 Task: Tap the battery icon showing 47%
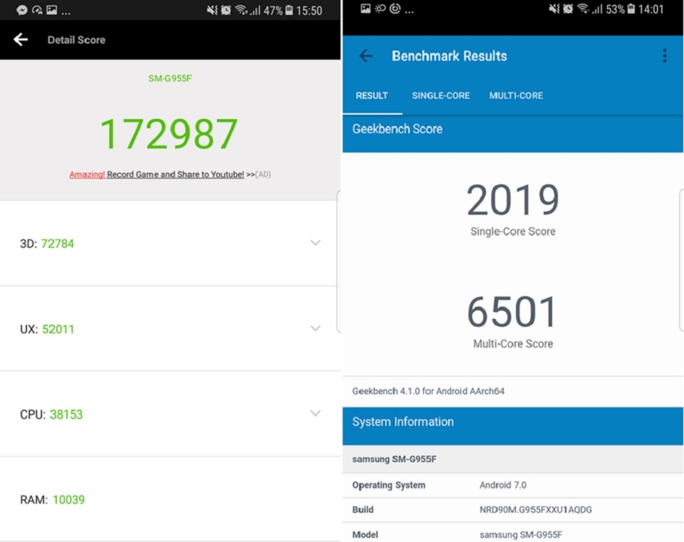289,10
